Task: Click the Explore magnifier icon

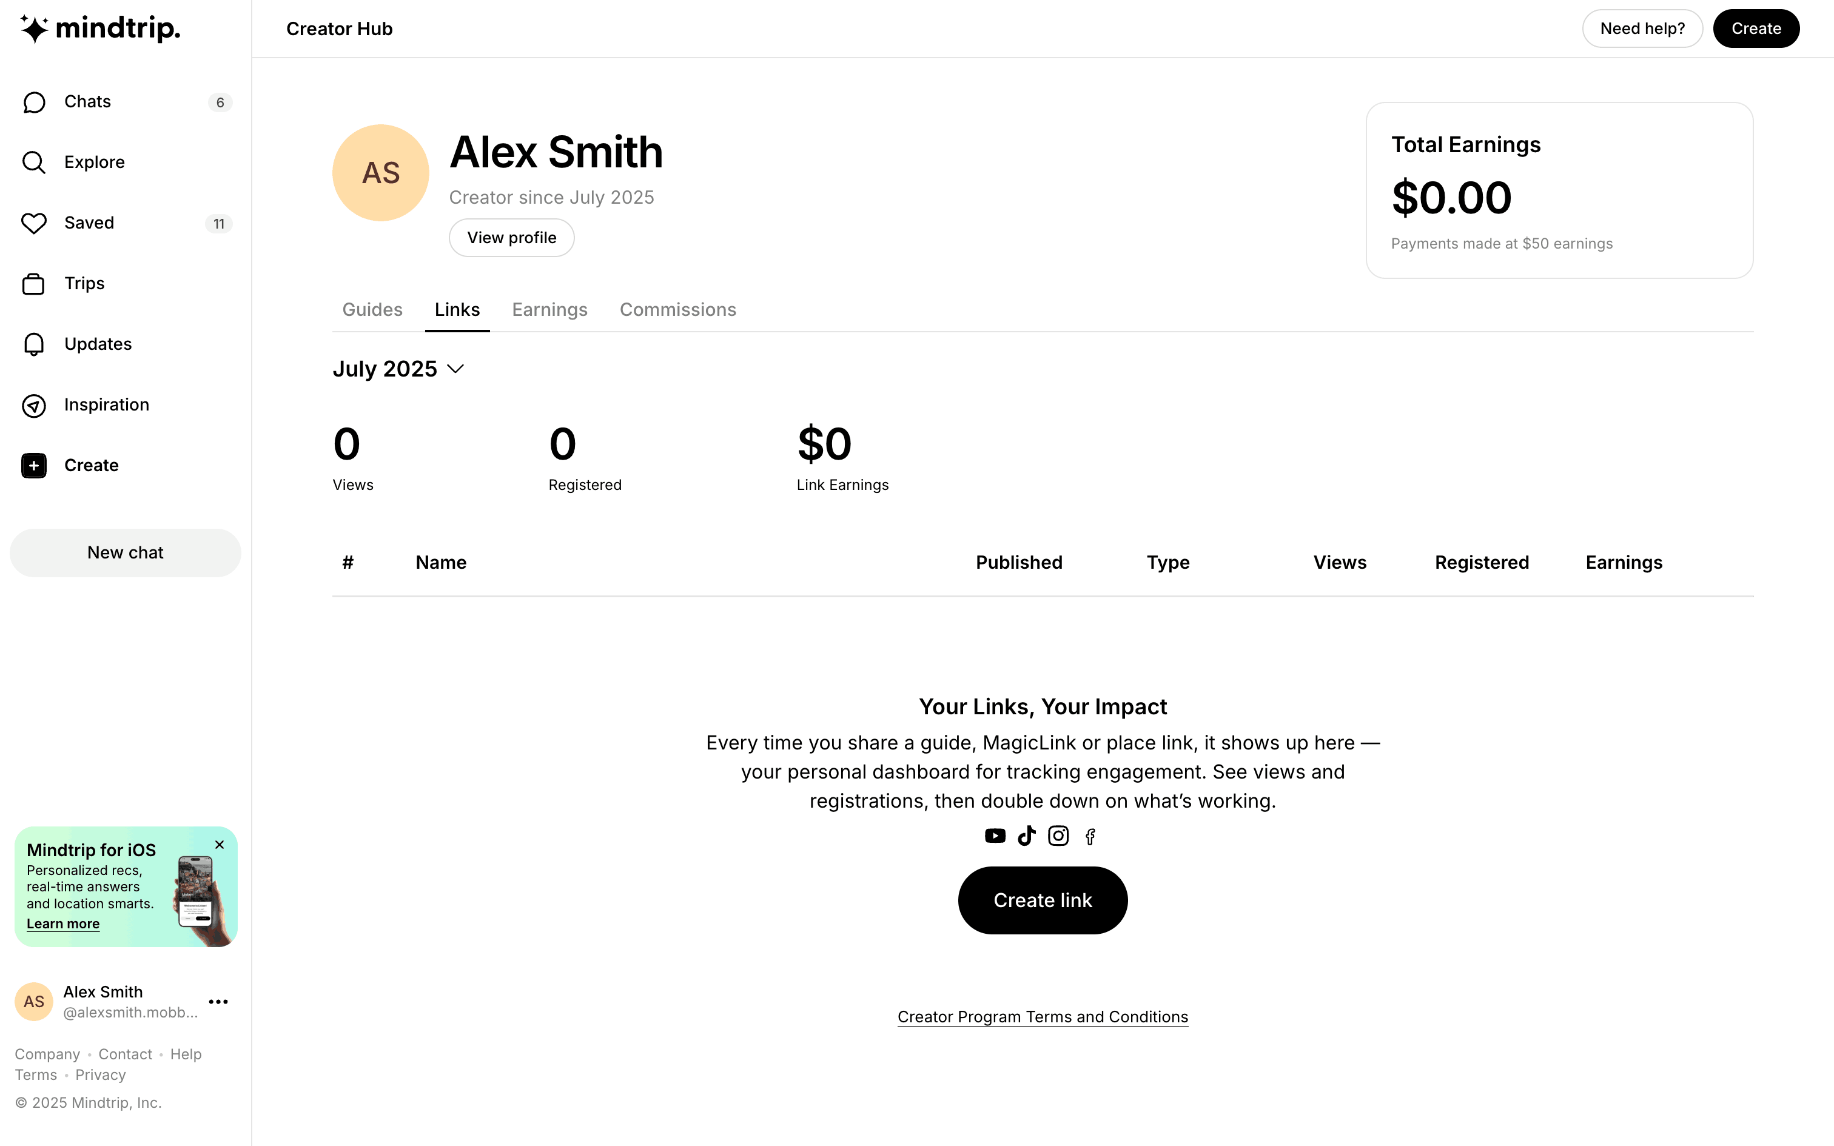Action: coord(34,163)
